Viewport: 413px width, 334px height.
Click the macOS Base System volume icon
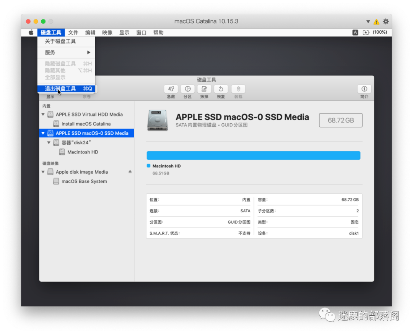point(56,181)
